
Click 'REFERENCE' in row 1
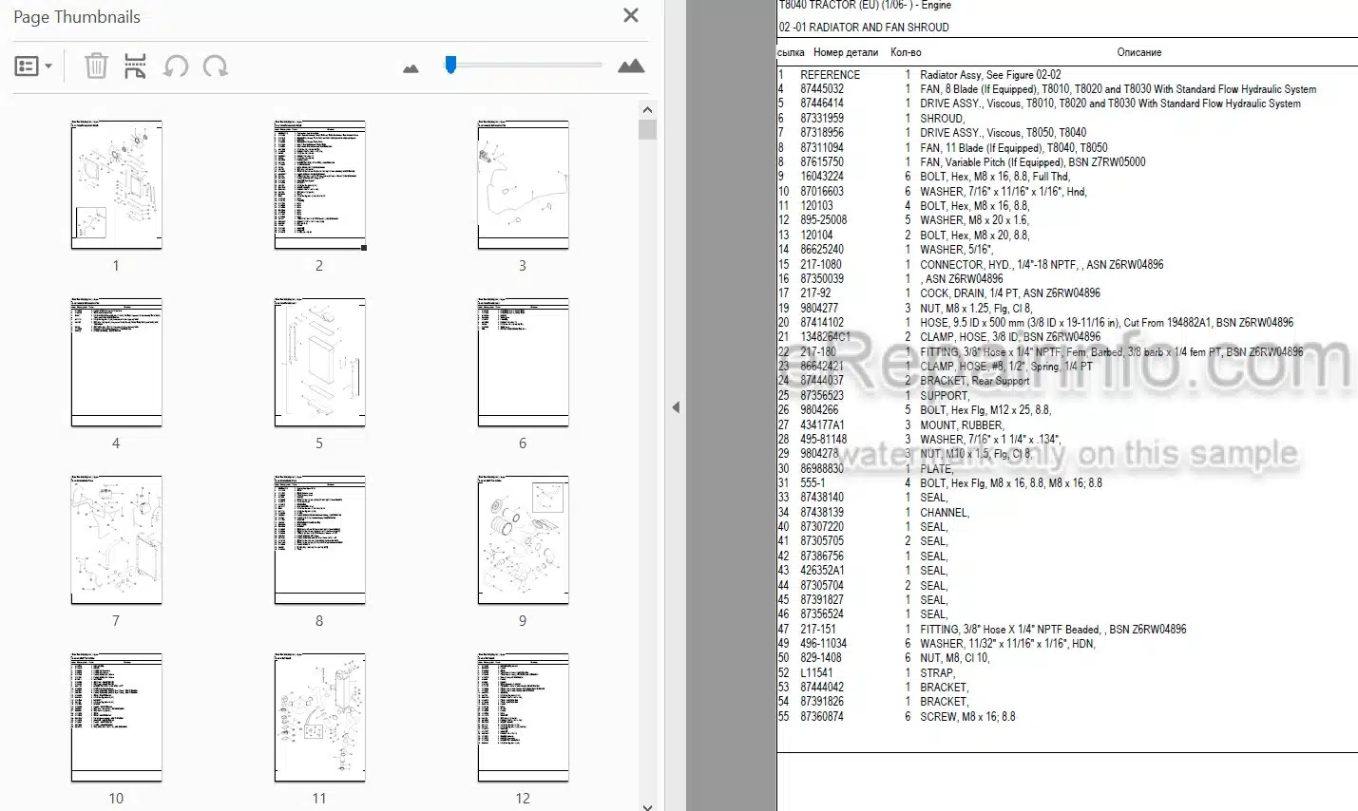830,75
